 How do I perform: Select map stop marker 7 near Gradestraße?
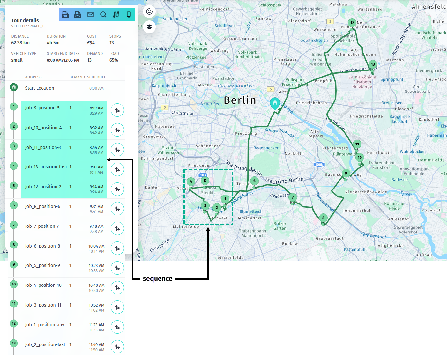(293, 197)
